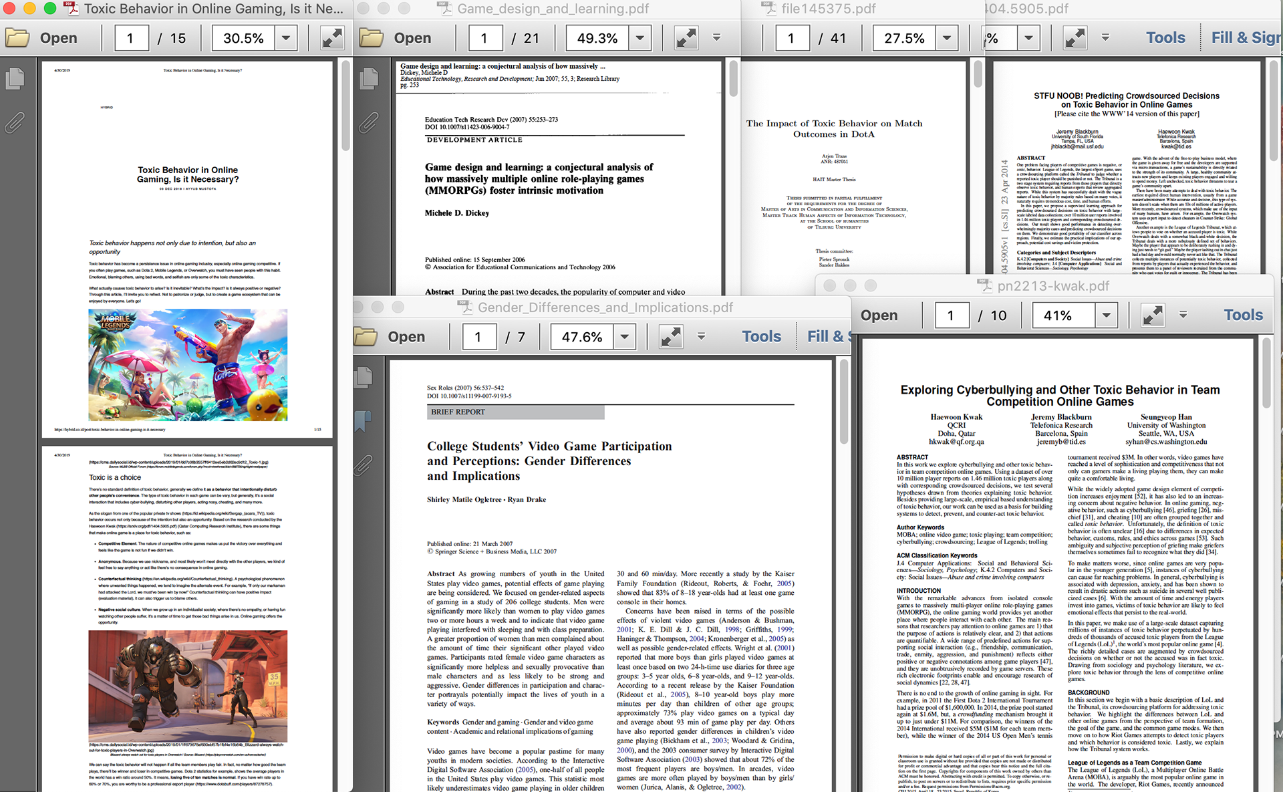Click Open button in Toxic Behavior window
Image resolution: width=1283 pixels, height=792 pixels.
pos(58,38)
